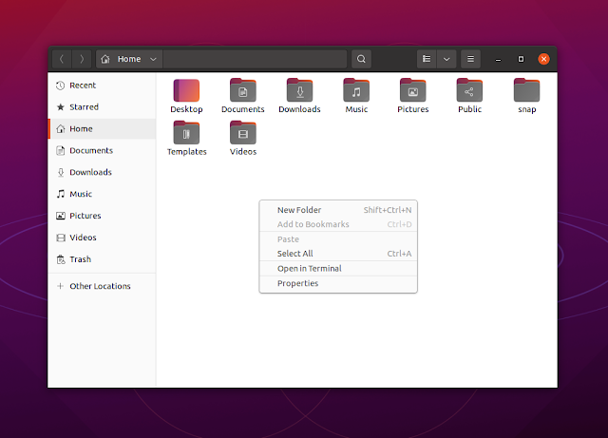The image size is (608, 438).
Task: Select the Public folder icon
Action: coord(469,90)
